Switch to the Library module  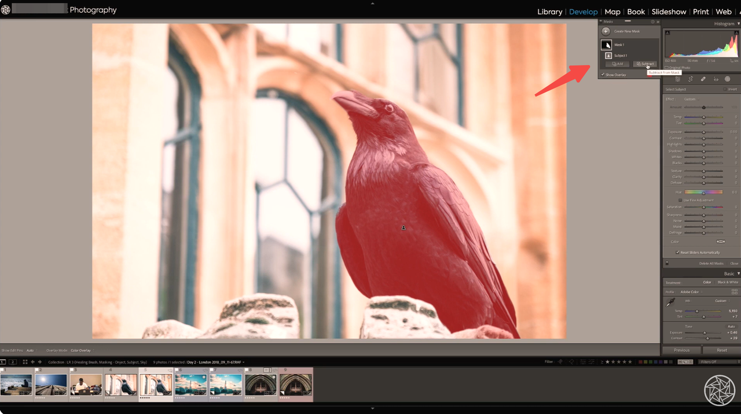[x=549, y=12]
